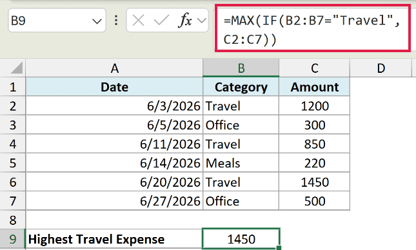This screenshot has height=250, width=416.
Task: Click the Select All corner triangle
Action: point(17,68)
